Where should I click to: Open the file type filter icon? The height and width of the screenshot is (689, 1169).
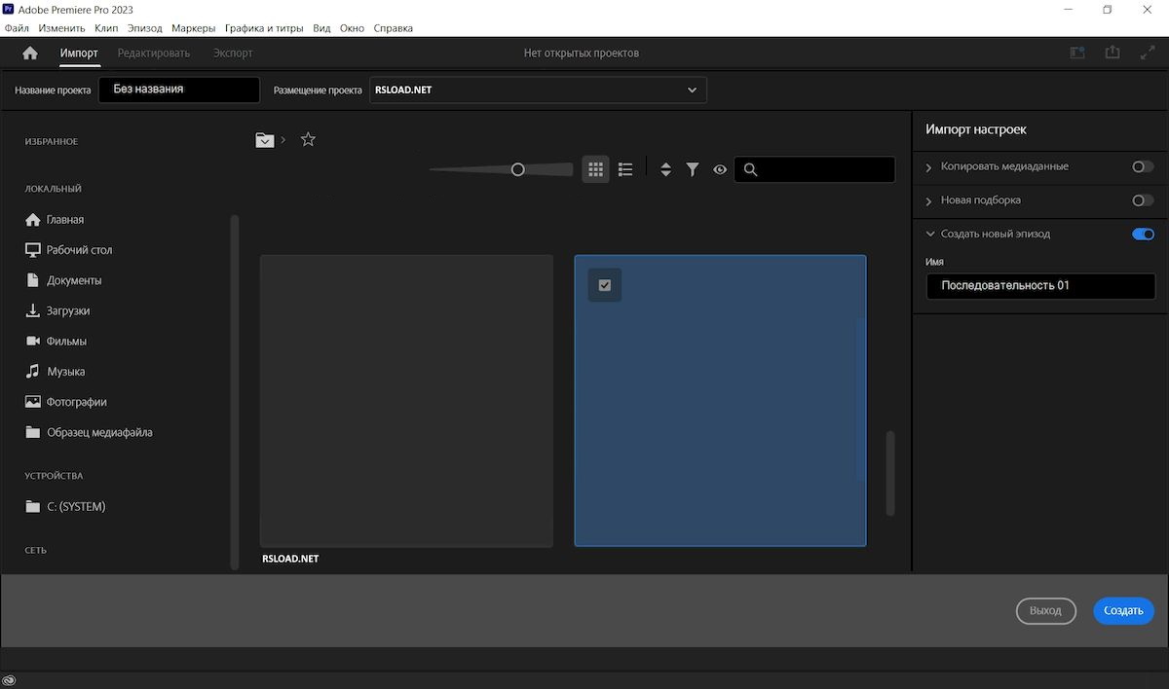[x=693, y=169]
